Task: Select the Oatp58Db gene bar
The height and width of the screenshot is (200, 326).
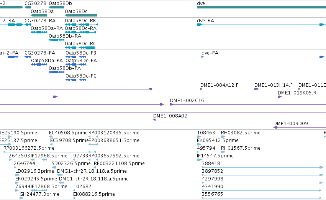Action: [x=57, y=7]
